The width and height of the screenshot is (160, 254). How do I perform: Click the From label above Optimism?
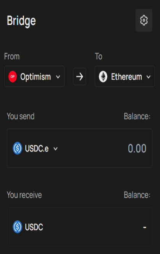(12, 57)
